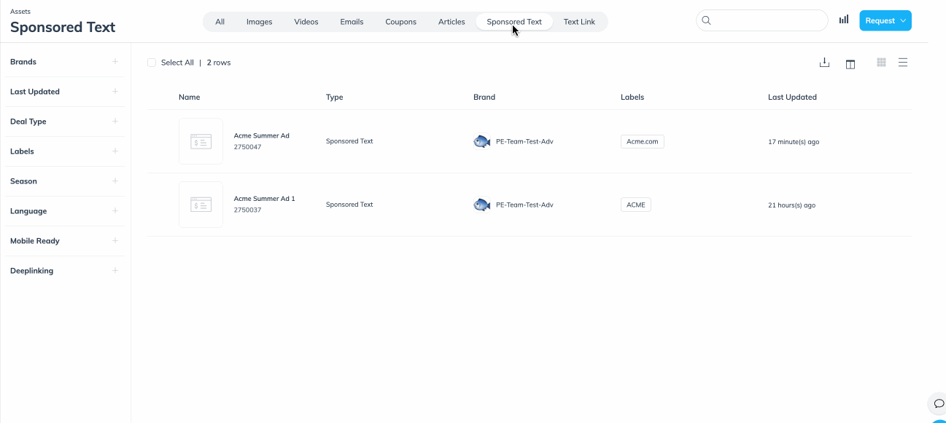This screenshot has height=423, width=946.
Task: Open the chat bubble icon
Action: coord(939,403)
